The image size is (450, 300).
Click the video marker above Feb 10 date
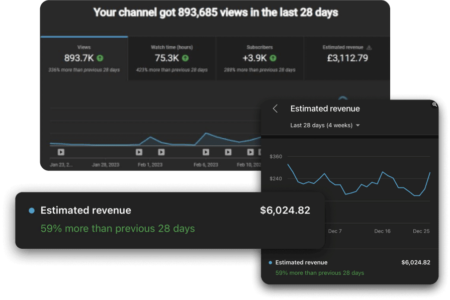pyautogui.click(x=250, y=151)
